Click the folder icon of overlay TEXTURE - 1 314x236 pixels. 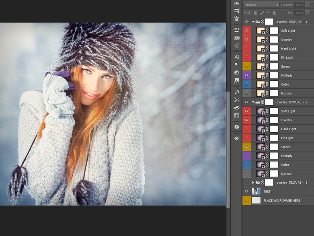tap(258, 22)
